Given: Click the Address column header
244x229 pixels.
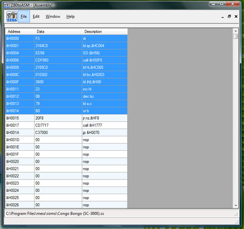Looking at the screenshot, I should pos(20,31).
